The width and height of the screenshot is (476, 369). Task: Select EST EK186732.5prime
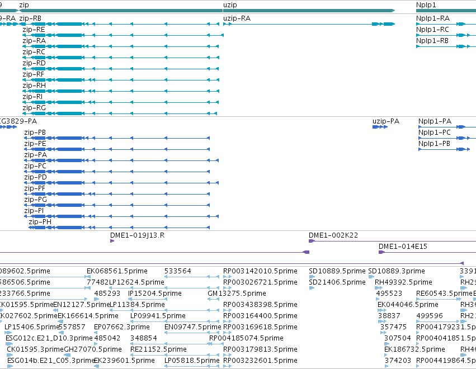tap(414, 349)
